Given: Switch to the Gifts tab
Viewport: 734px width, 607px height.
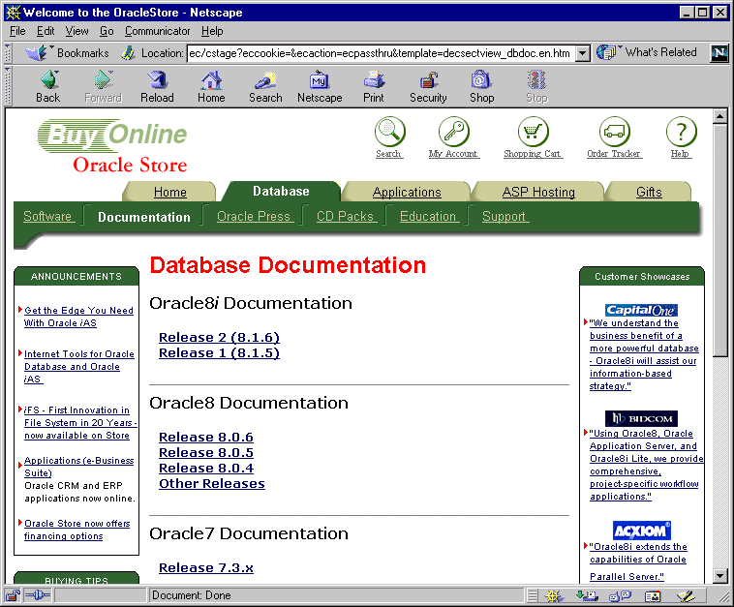Looking at the screenshot, I should pos(649,192).
